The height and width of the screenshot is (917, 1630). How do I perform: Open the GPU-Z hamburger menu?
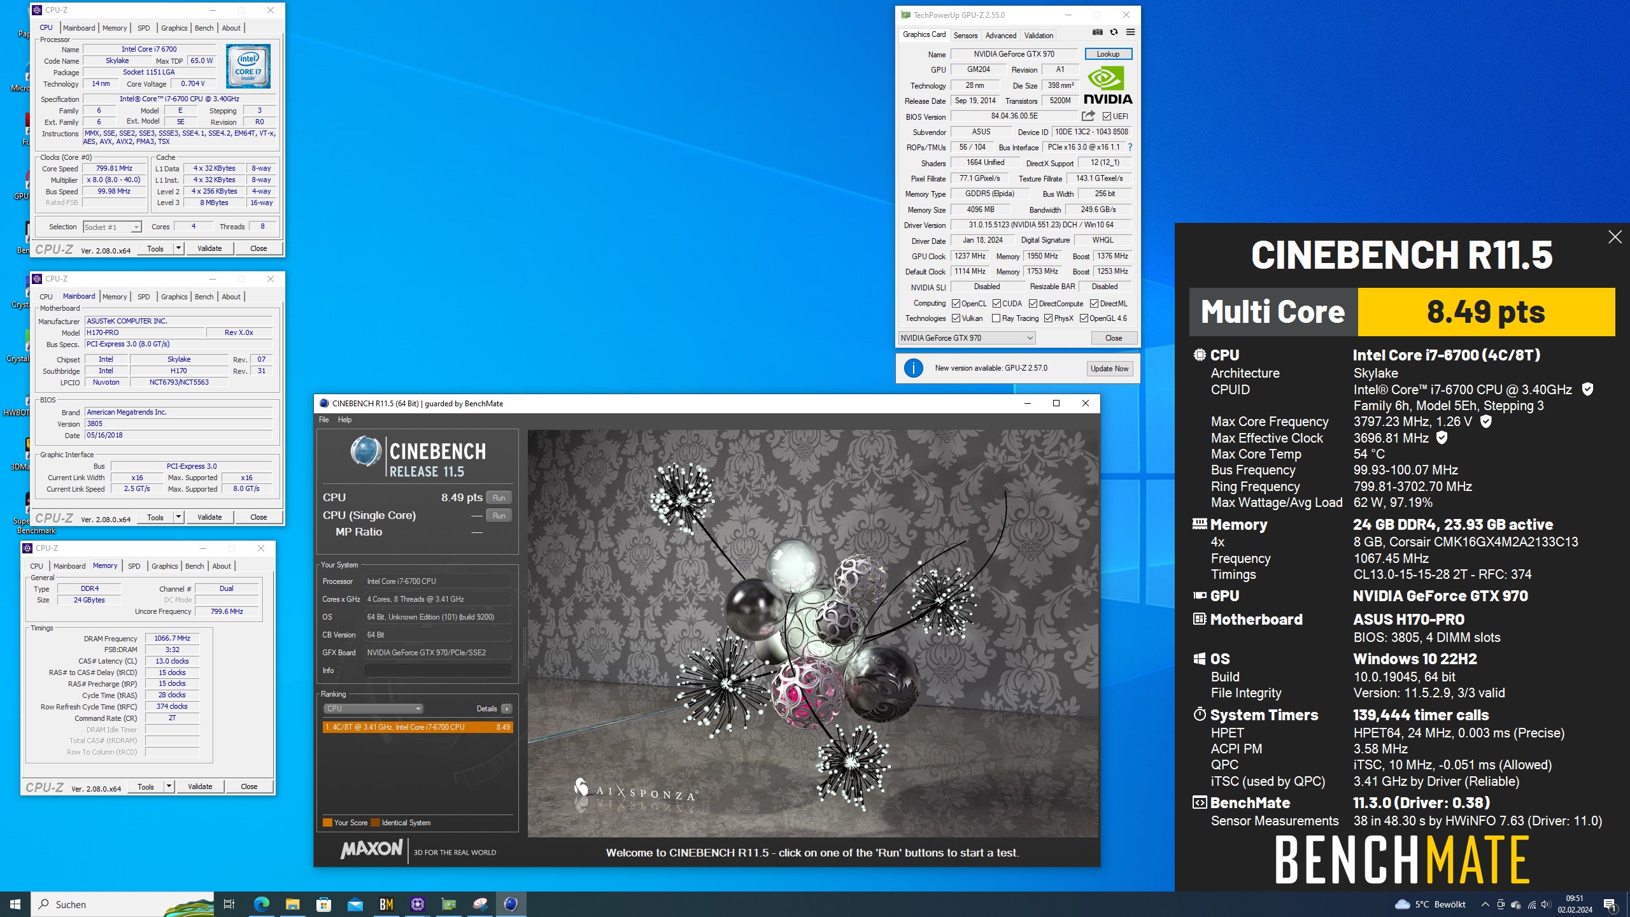click(x=1130, y=32)
